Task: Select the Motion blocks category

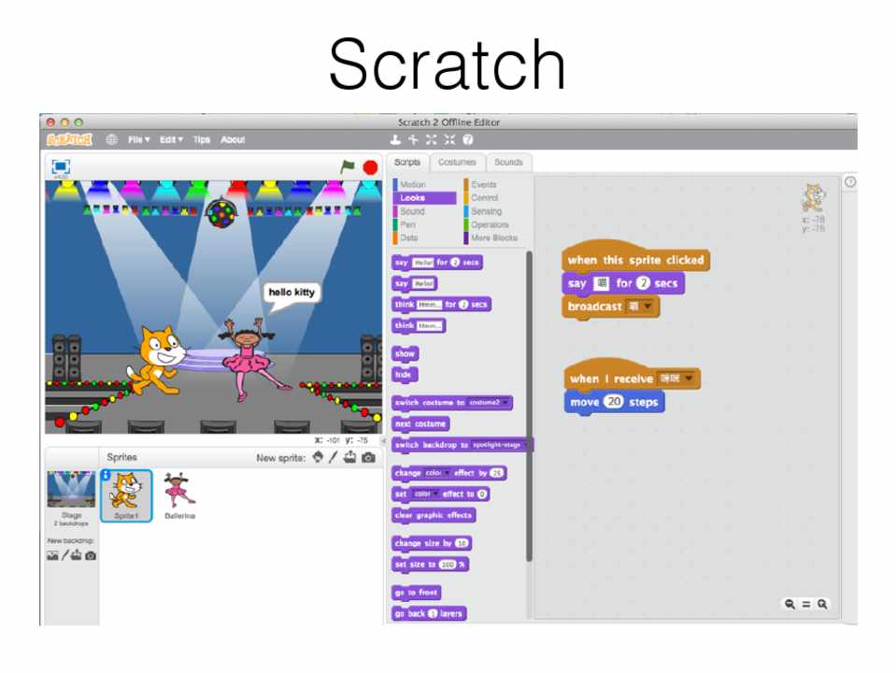Action: point(412,185)
